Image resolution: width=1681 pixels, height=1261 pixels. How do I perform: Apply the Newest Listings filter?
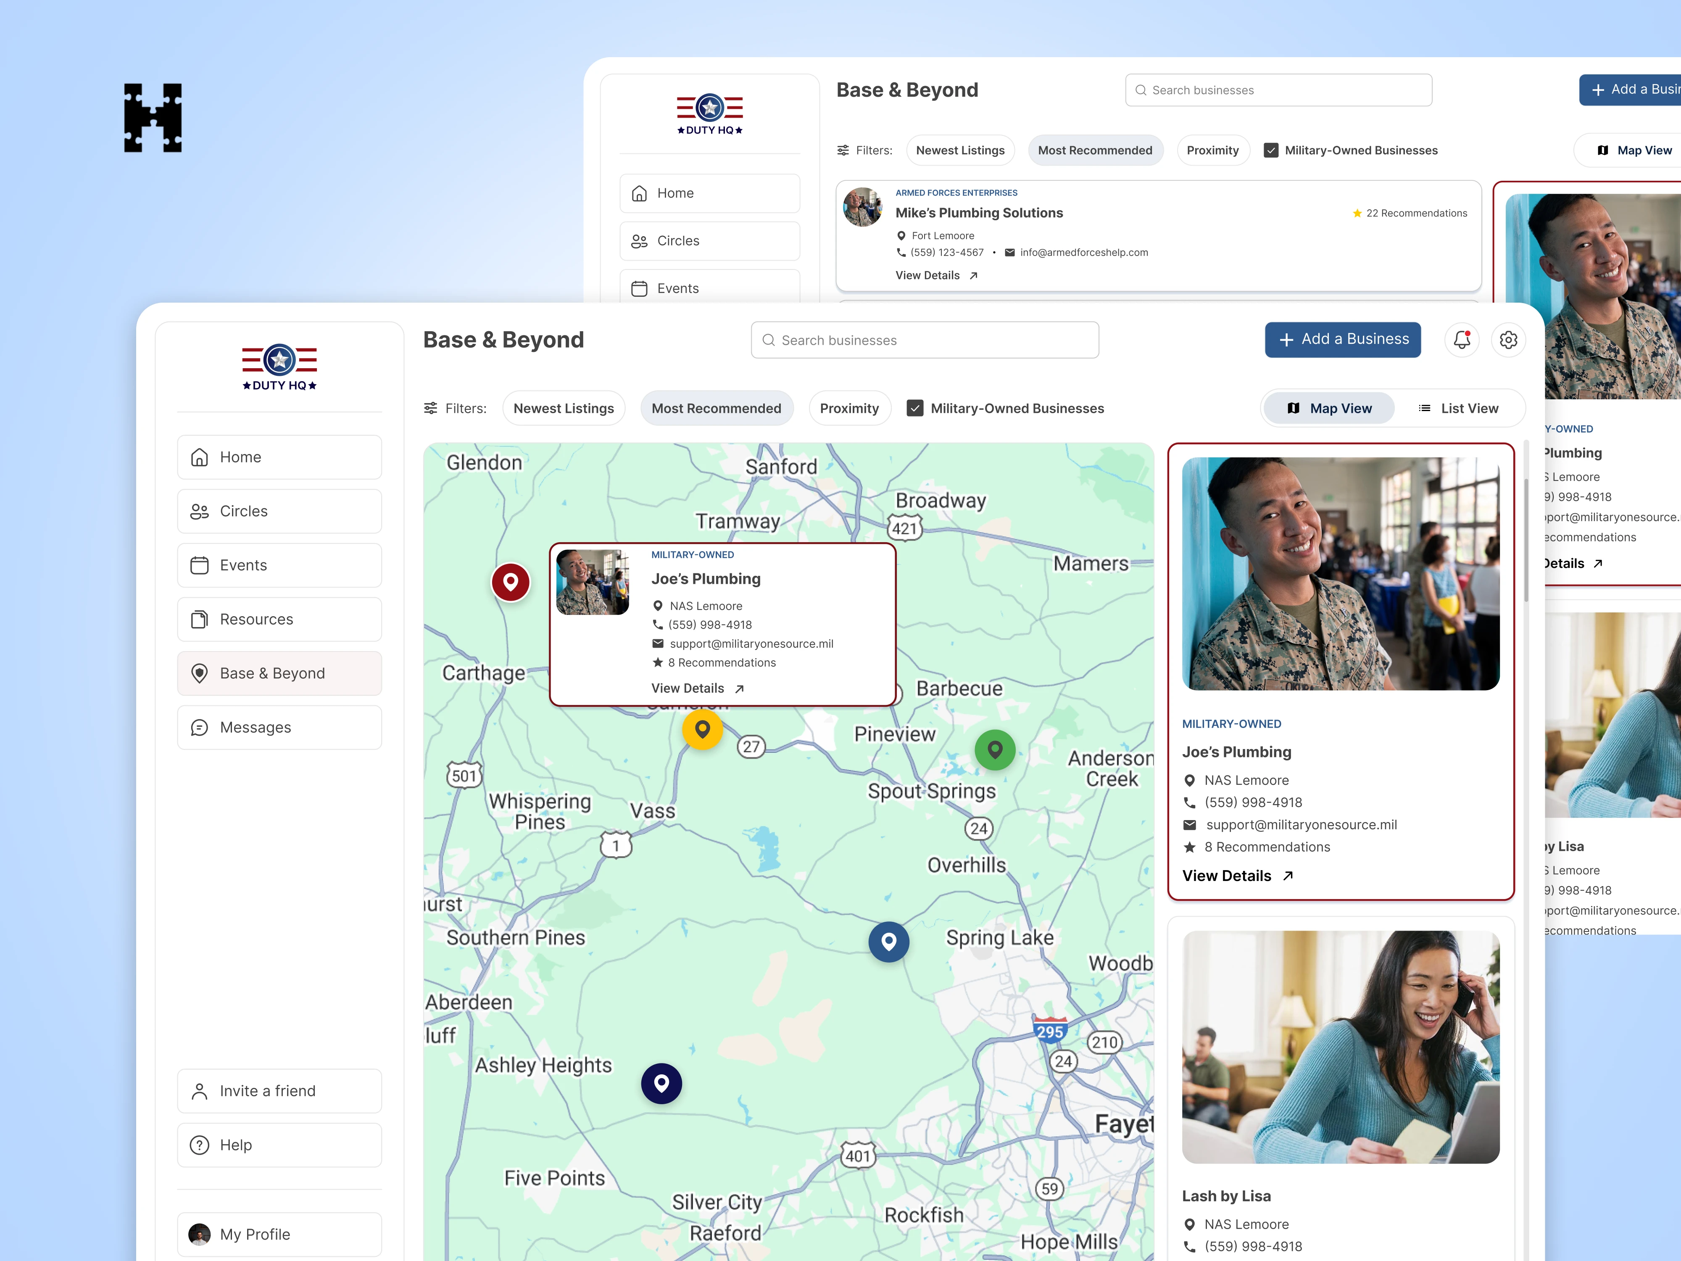click(563, 408)
